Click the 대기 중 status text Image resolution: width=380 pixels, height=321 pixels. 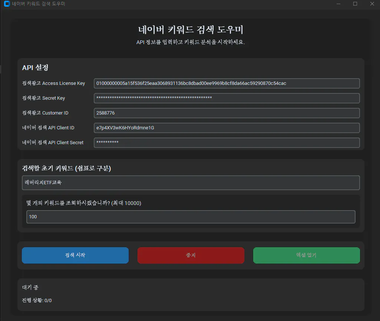point(30,288)
